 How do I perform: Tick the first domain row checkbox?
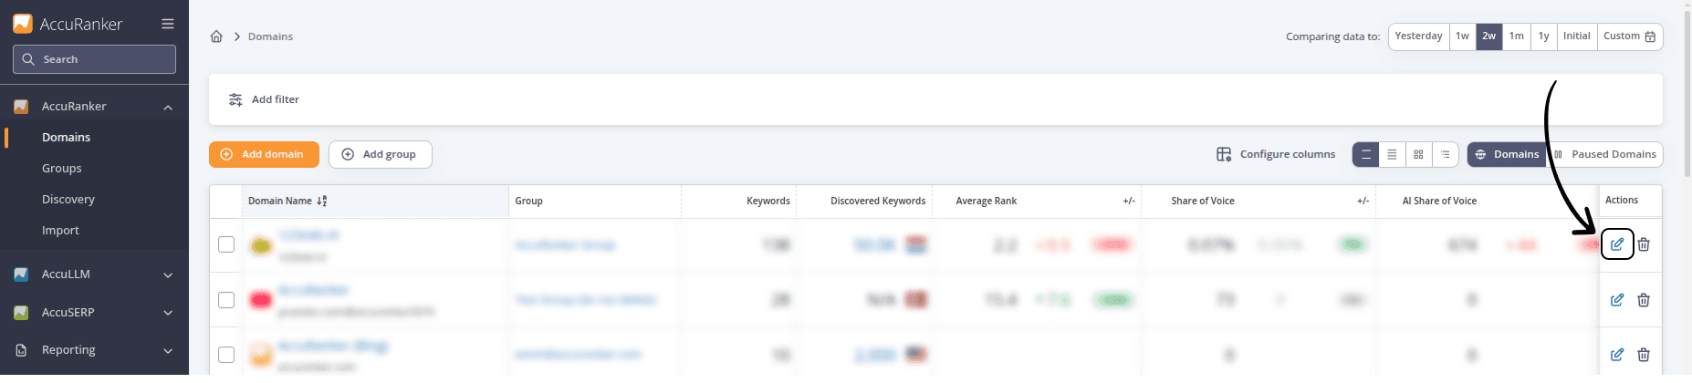tap(226, 244)
